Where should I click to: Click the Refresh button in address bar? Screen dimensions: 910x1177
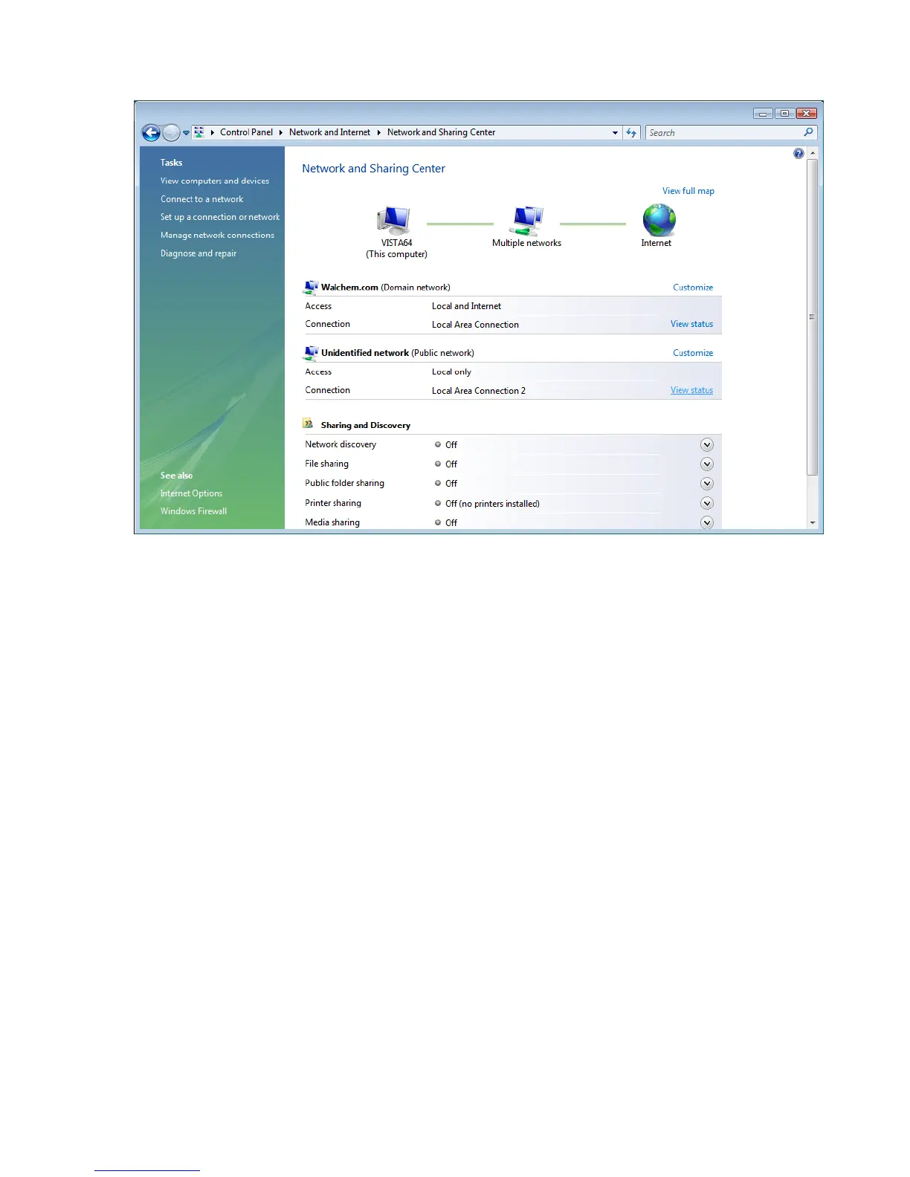click(x=631, y=133)
